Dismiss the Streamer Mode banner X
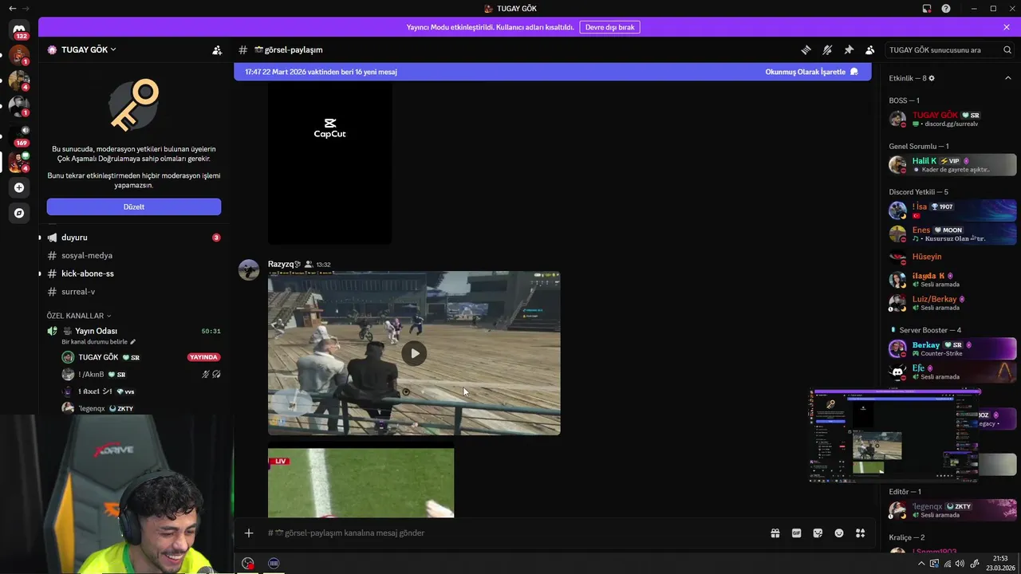The image size is (1021, 574). (x=1007, y=27)
